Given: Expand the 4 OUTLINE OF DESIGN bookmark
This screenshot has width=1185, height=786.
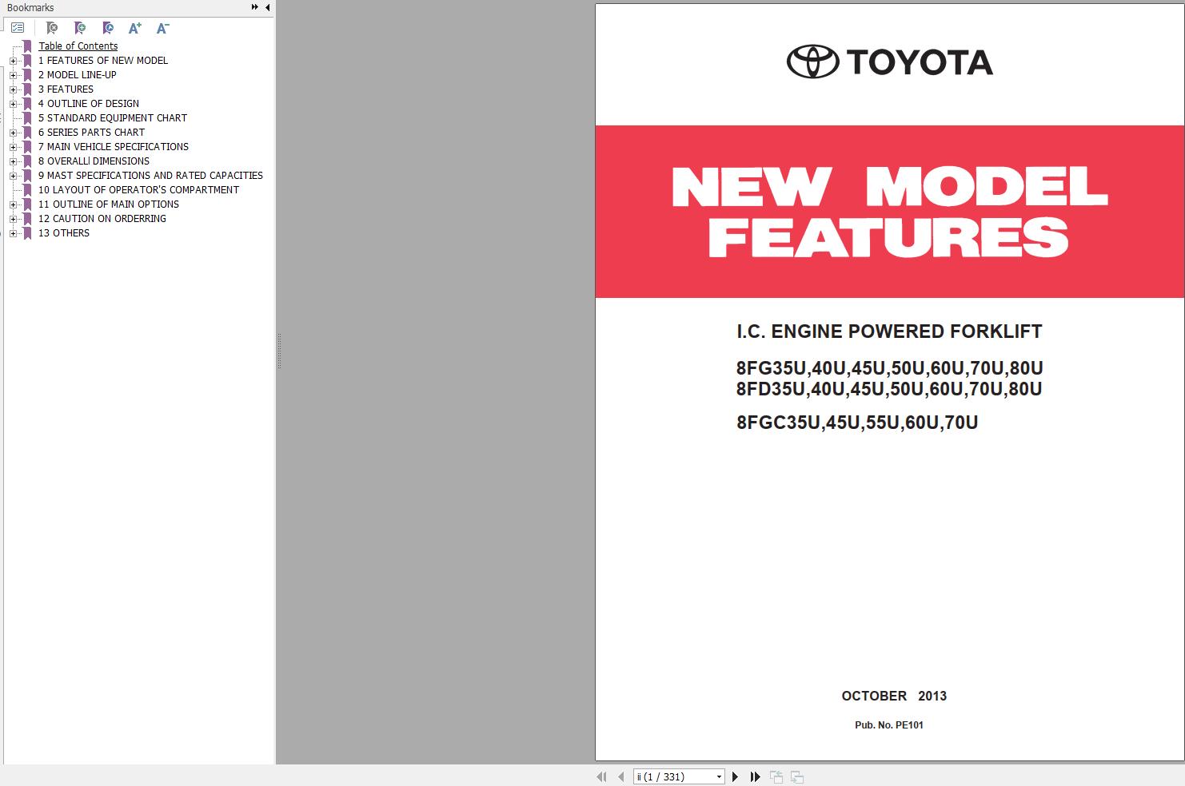Looking at the screenshot, I should [x=13, y=104].
